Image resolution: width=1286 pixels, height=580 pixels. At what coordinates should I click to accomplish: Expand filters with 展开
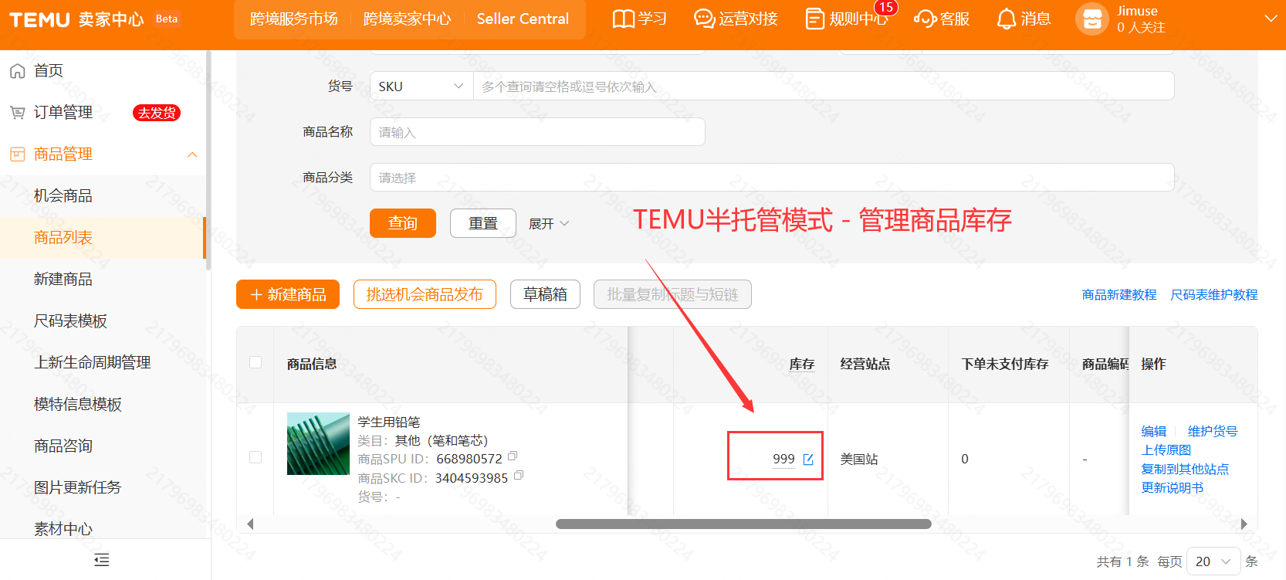click(549, 223)
